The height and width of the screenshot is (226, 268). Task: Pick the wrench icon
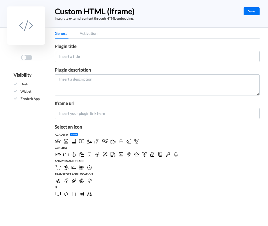(168, 154)
